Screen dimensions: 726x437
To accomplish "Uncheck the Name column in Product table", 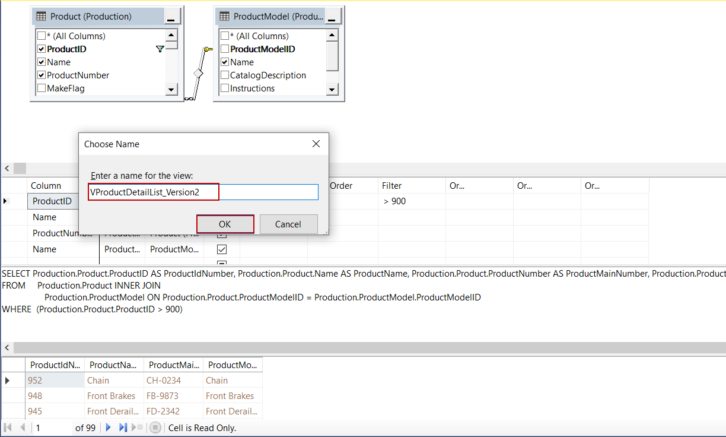I will [42, 62].
